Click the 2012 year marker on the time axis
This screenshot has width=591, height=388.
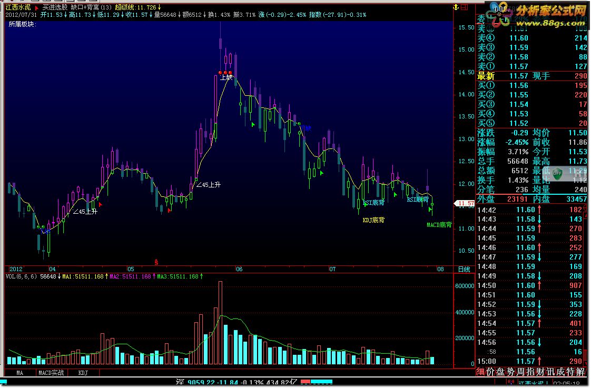coord(16,269)
